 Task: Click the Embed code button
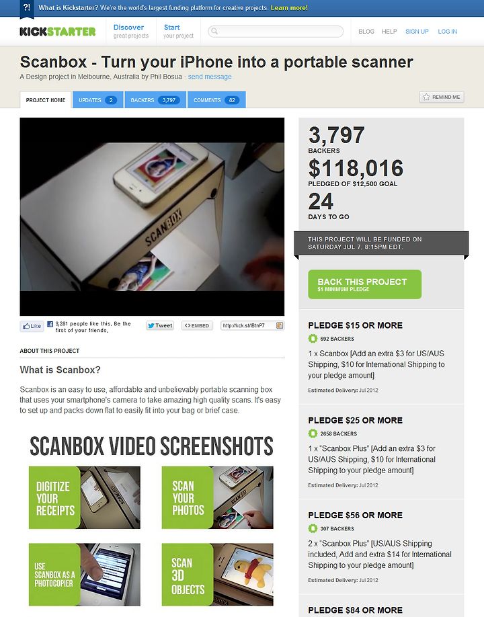[x=197, y=325]
